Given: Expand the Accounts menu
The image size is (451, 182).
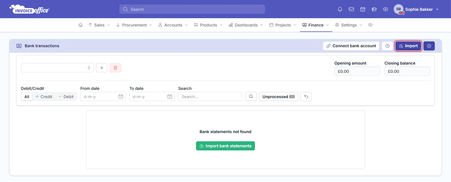Looking at the screenshot, I should point(173,25).
